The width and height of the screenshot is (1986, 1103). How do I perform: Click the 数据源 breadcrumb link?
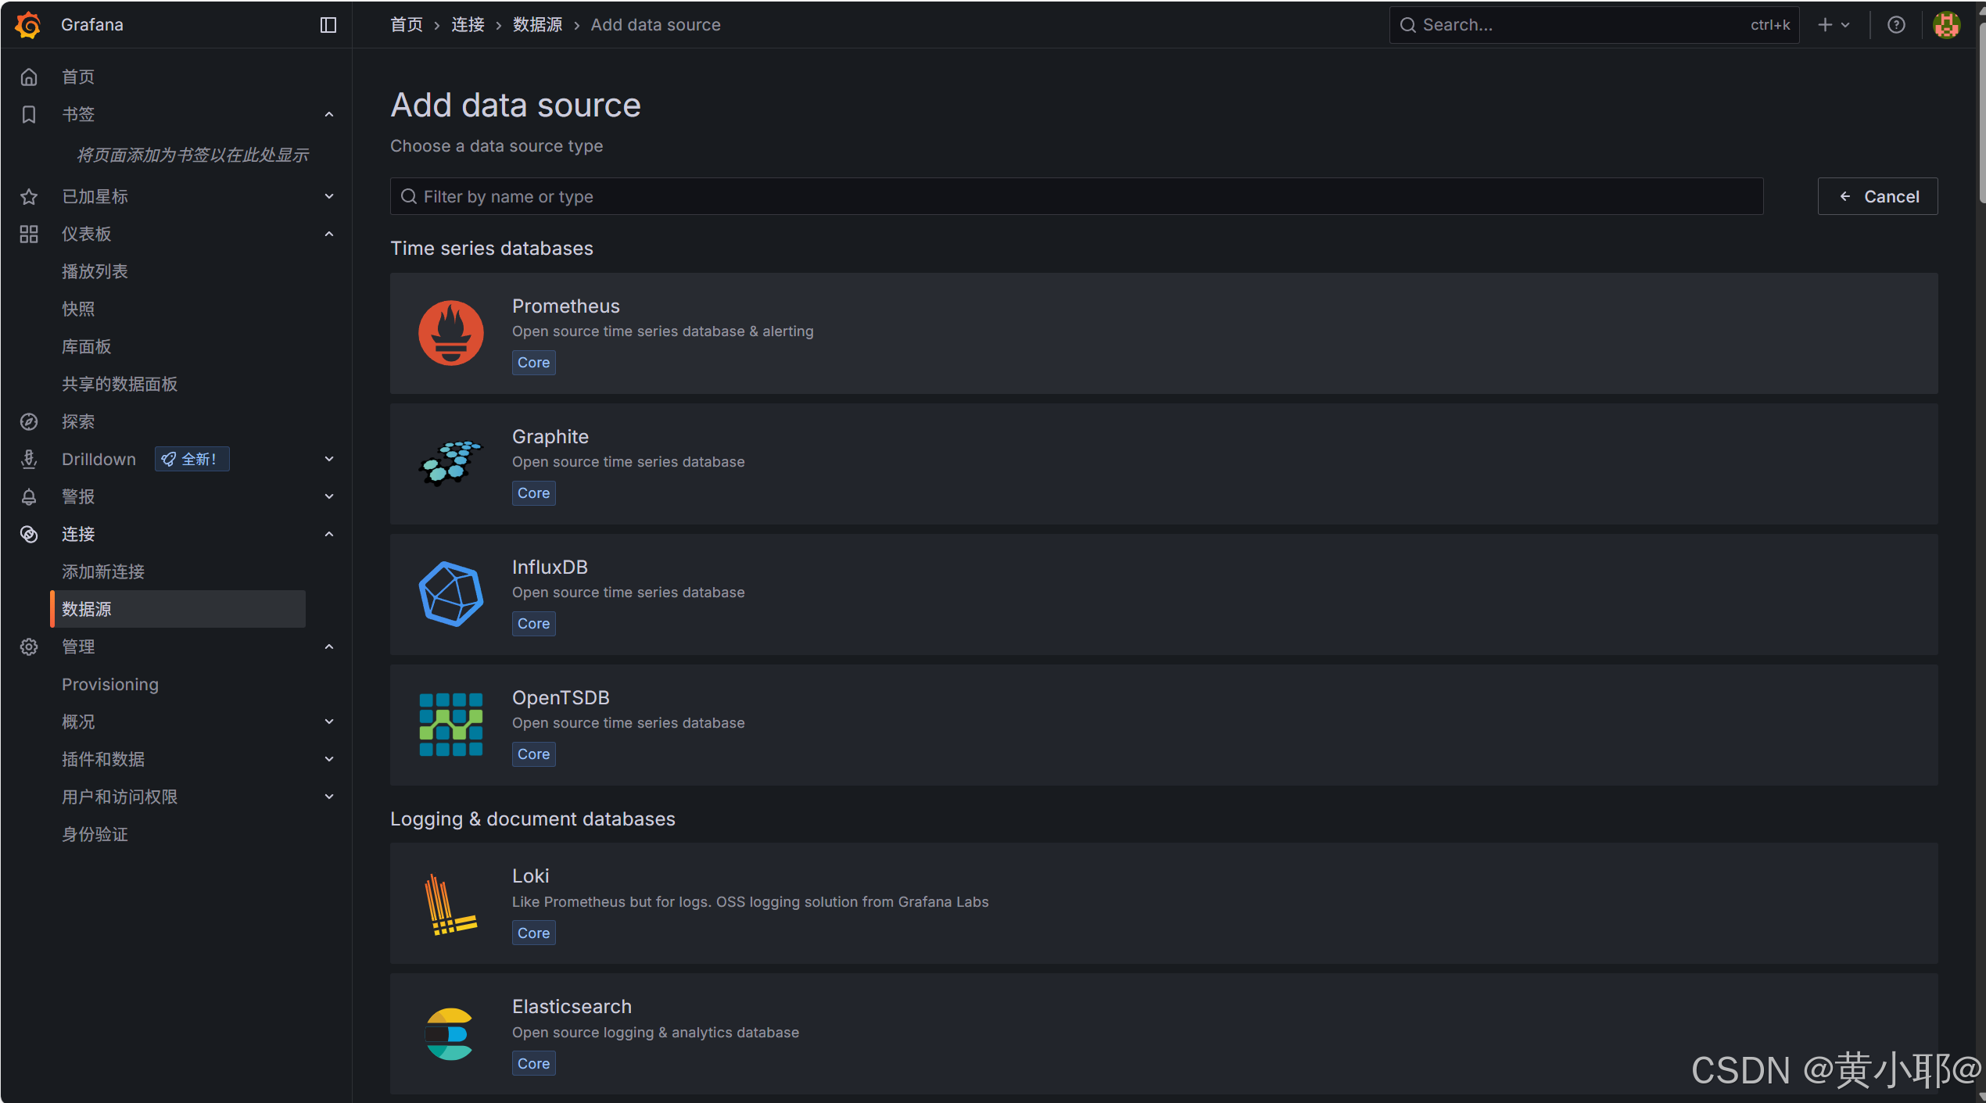[537, 25]
